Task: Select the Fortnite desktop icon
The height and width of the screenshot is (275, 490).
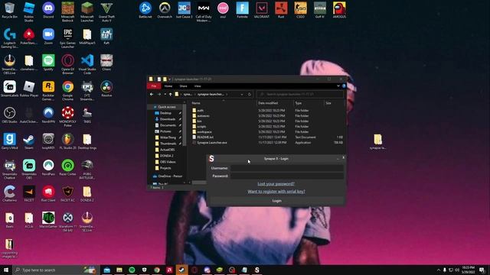Action: click(242, 10)
